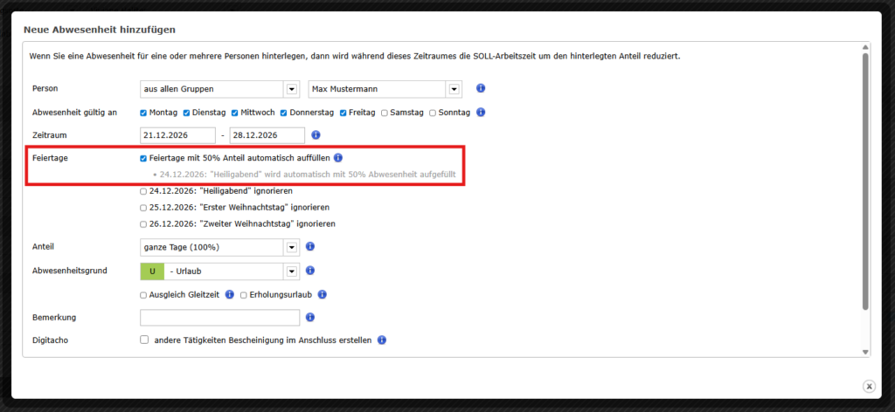This screenshot has height=412, width=895.
Task: Open the "aus allen Gruppen" dropdown
Action: (x=291, y=89)
